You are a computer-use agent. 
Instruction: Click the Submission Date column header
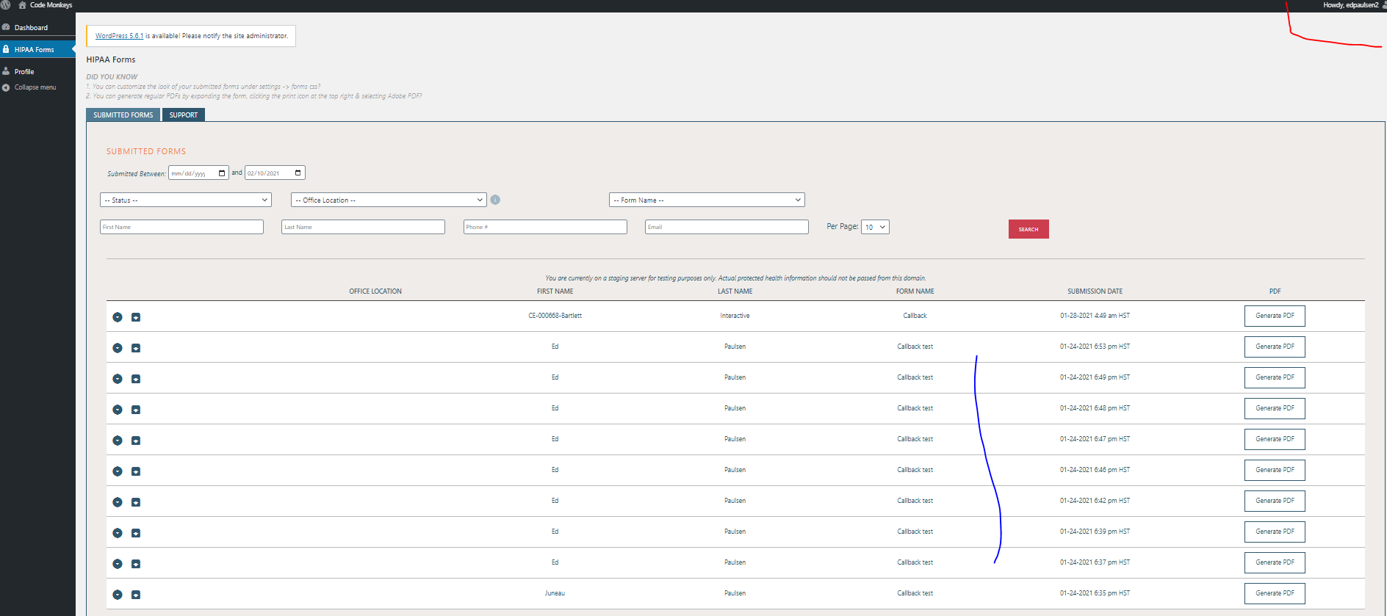(1095, 291)
